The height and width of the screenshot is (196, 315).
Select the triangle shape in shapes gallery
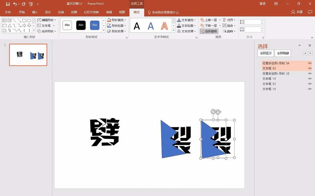click(9, 25)
